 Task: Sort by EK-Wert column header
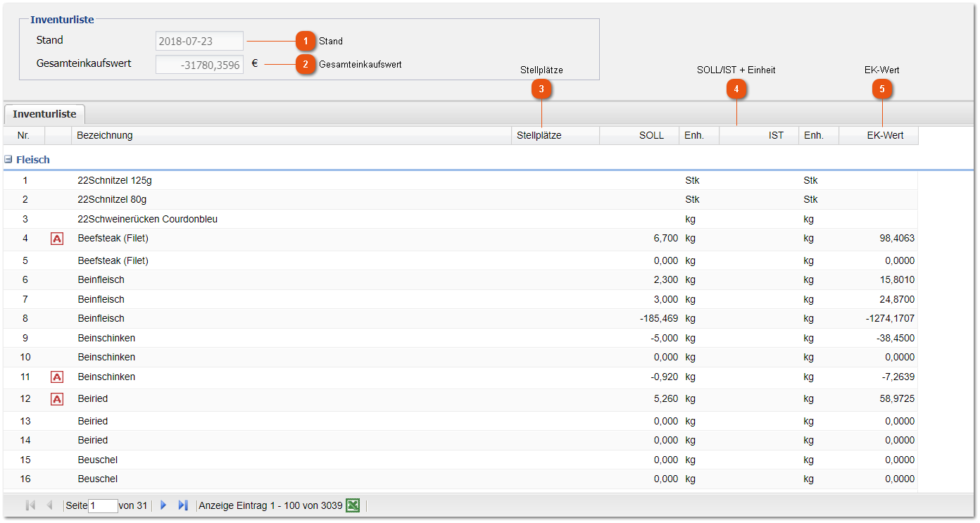point(879,135)
